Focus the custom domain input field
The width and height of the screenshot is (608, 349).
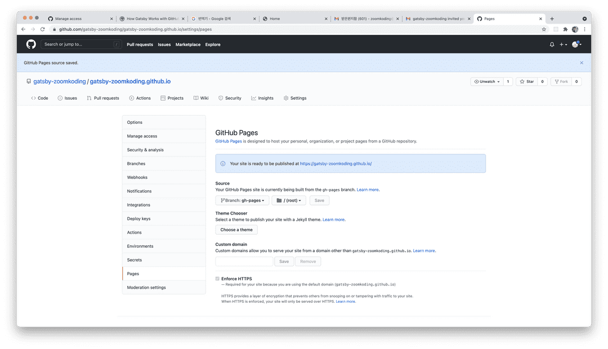click(x=244, y=261)
